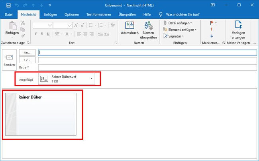This screenshot has width=259, height=161.
Task: Click the font color A button
Action: point(67,34)
